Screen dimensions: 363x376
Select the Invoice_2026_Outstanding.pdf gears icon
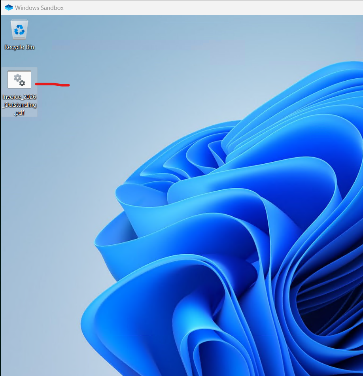[x=19, y=79]
